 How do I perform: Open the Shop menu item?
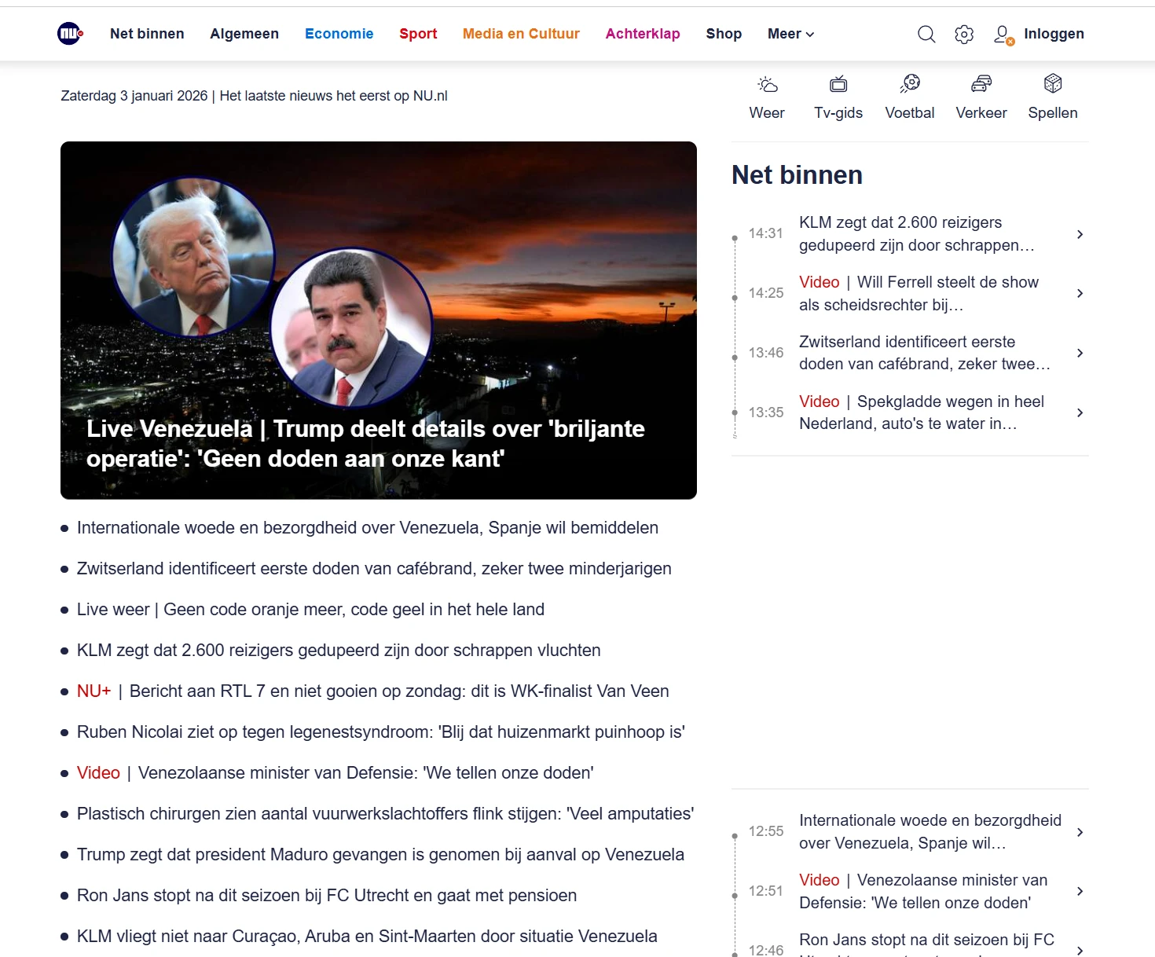pos(724,34)
